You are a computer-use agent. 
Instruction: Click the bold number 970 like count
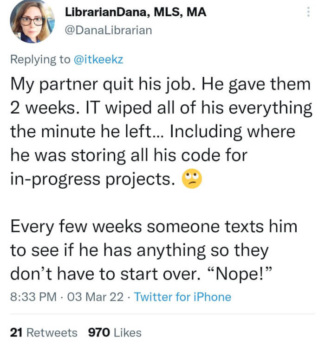coord(98,332)
